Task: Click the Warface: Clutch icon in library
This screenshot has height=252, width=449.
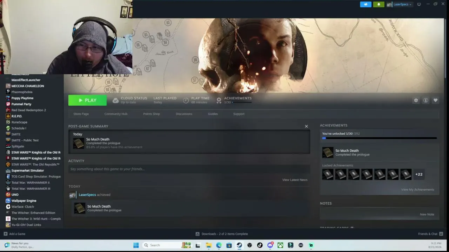Action: 8,206
